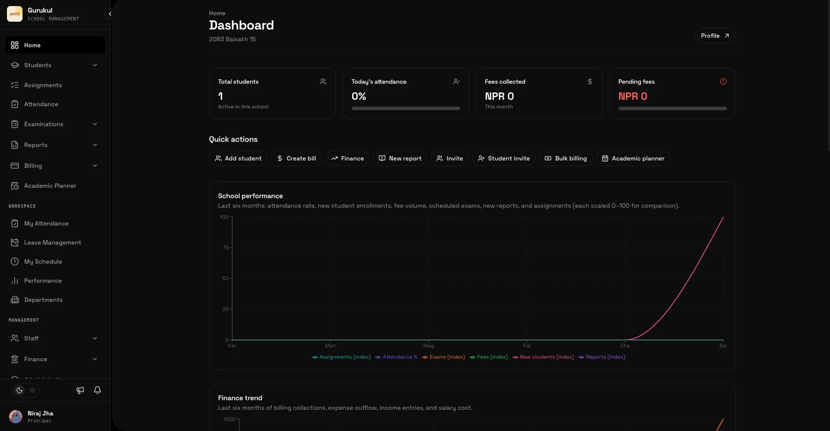Toggle Attendance % series in chart legend
Screen dimensions: 830x431
pos(396,357)
